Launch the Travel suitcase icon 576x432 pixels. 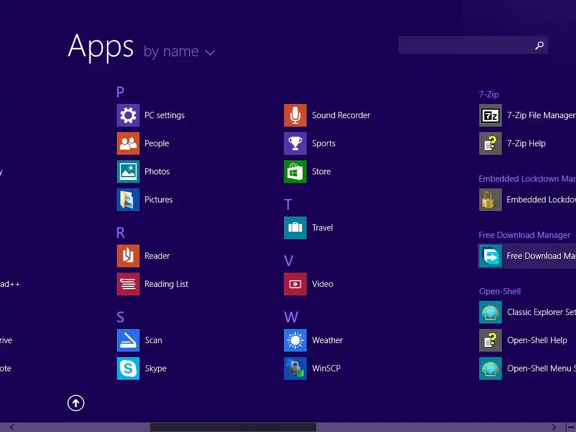tap(295, 228)
